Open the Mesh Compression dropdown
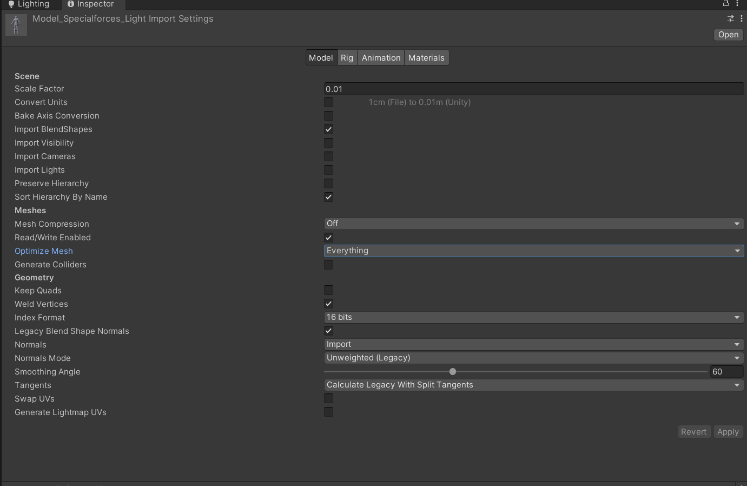The image size is (747, 486). click(x=534, y=224)
